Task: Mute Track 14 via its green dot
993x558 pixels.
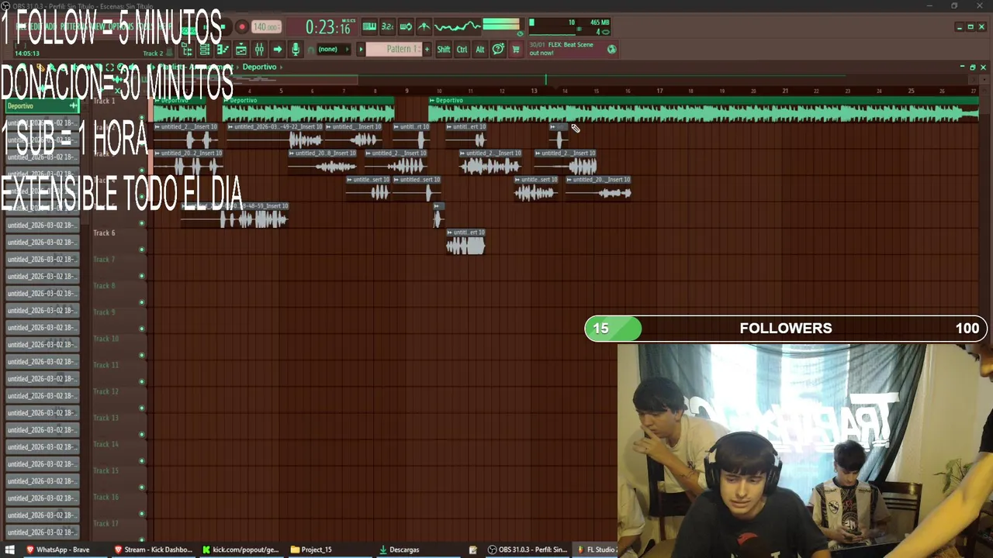Action: point(142,460)
